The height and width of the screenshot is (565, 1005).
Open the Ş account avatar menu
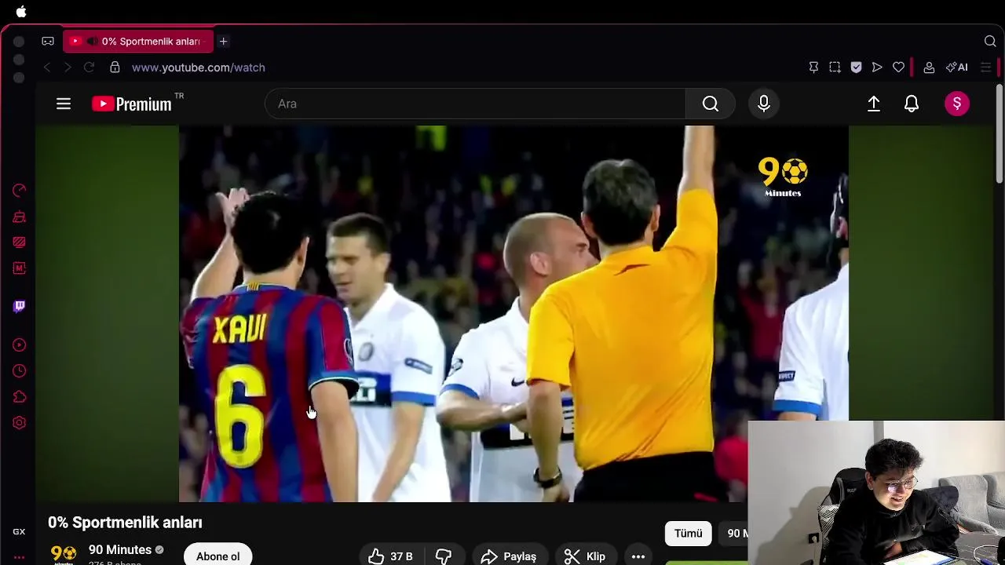[957, 104]
